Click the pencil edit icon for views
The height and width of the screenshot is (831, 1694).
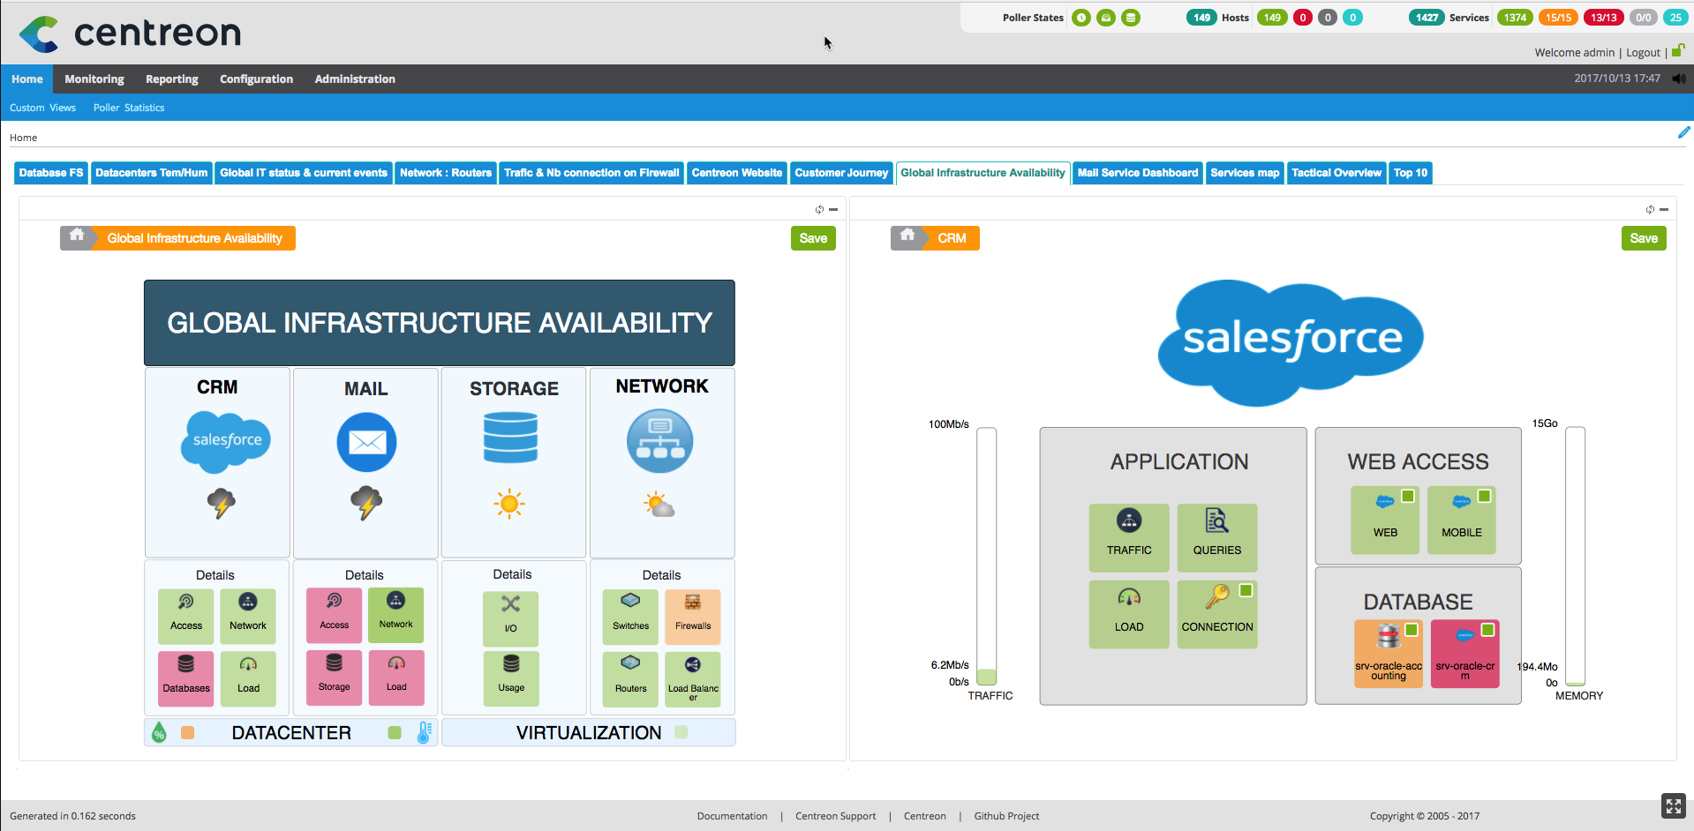[x=1683, y=132]
